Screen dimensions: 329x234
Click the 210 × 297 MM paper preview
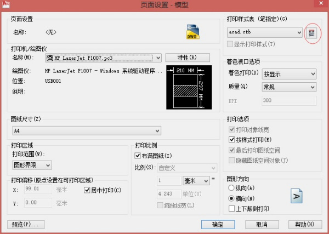tap(189, 87)
